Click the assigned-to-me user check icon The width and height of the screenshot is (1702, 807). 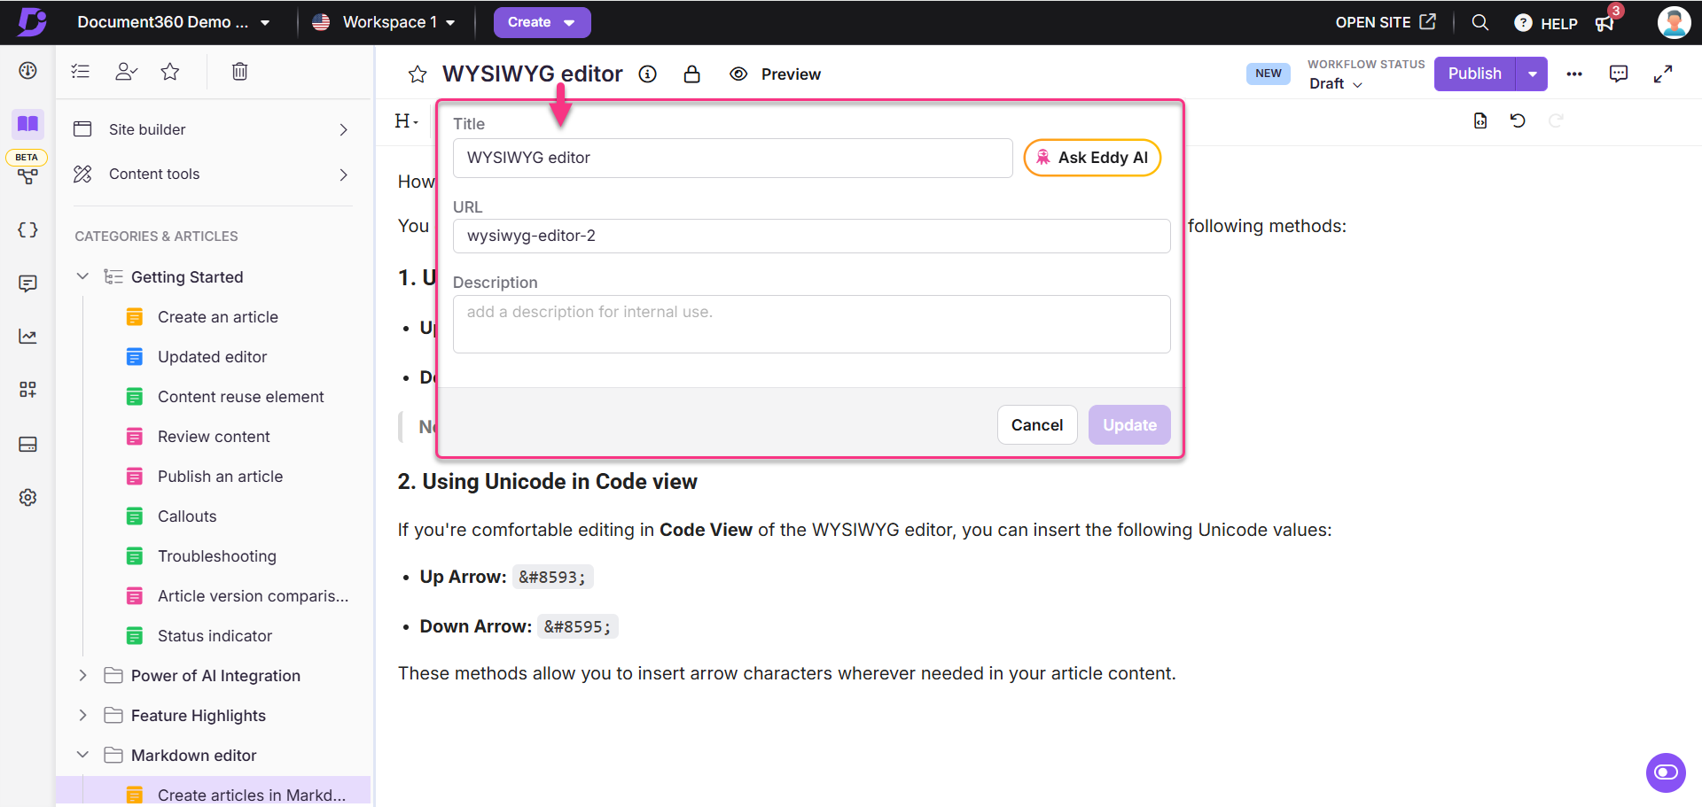pyautogui.click(x=126, y=72)
